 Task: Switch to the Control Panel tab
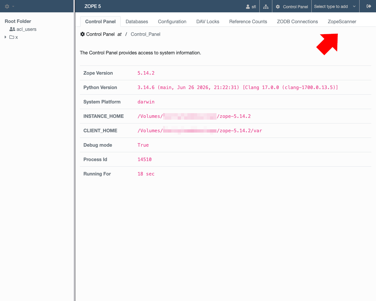click(x=100, y=21)
